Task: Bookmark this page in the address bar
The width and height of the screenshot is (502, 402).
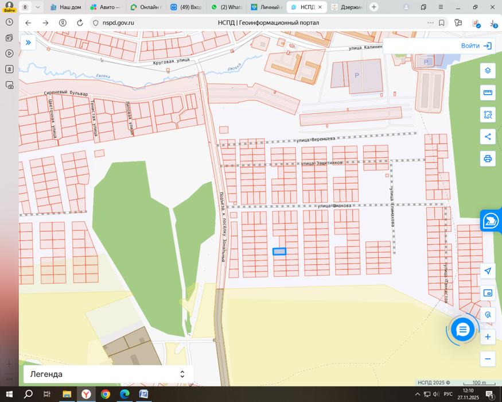Action: point(441,23)
